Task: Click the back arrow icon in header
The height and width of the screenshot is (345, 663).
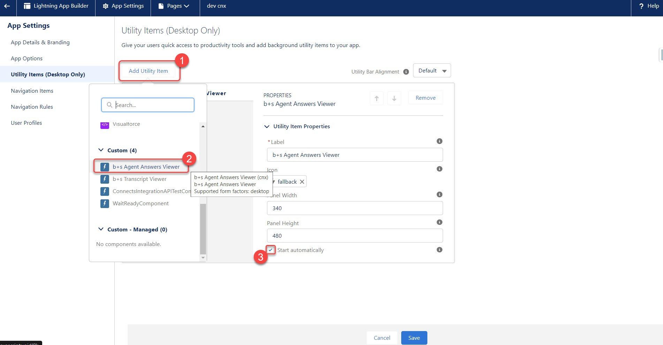Action: (x=7, y=6)
